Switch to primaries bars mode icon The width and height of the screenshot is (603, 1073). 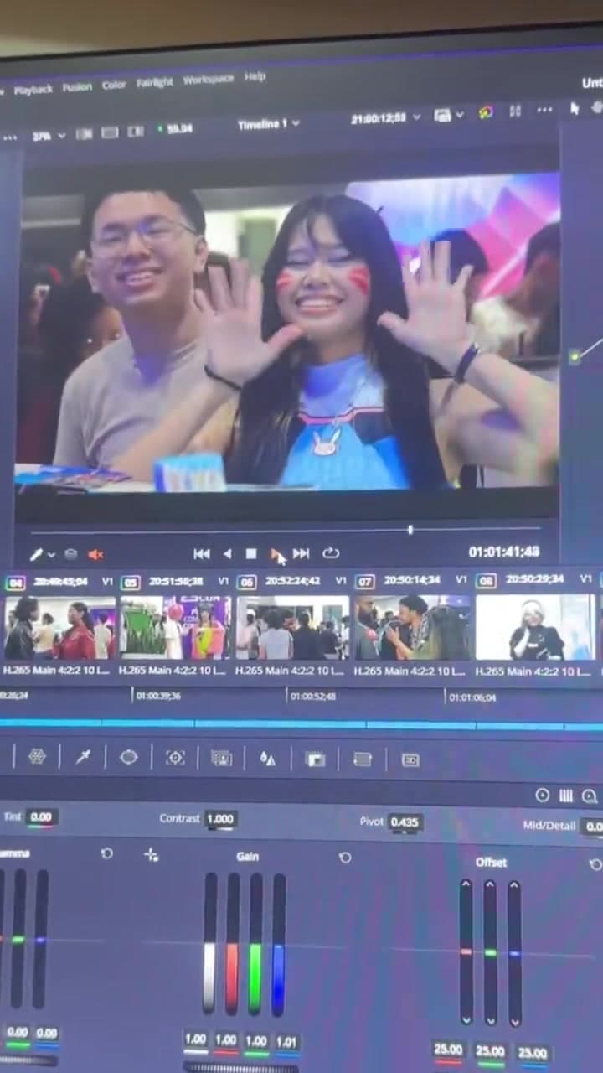566,796
